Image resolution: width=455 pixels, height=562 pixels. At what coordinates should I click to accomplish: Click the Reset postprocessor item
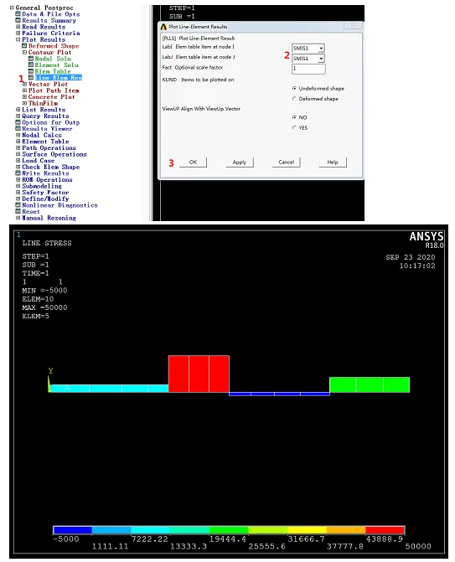point(30,211)
